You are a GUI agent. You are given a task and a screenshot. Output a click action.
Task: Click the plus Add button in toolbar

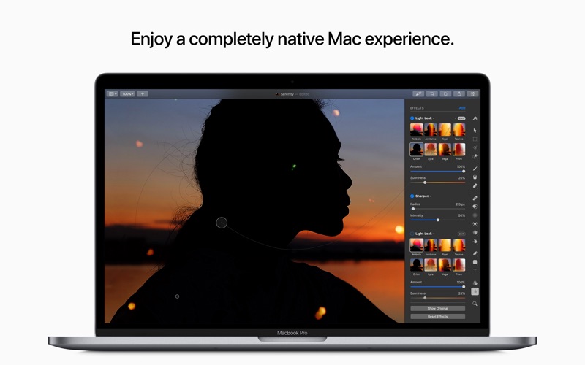coord(142,94)
